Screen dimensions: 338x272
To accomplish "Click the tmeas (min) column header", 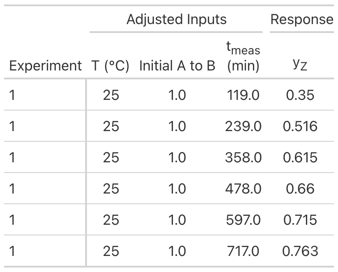I will pos(243,57).
